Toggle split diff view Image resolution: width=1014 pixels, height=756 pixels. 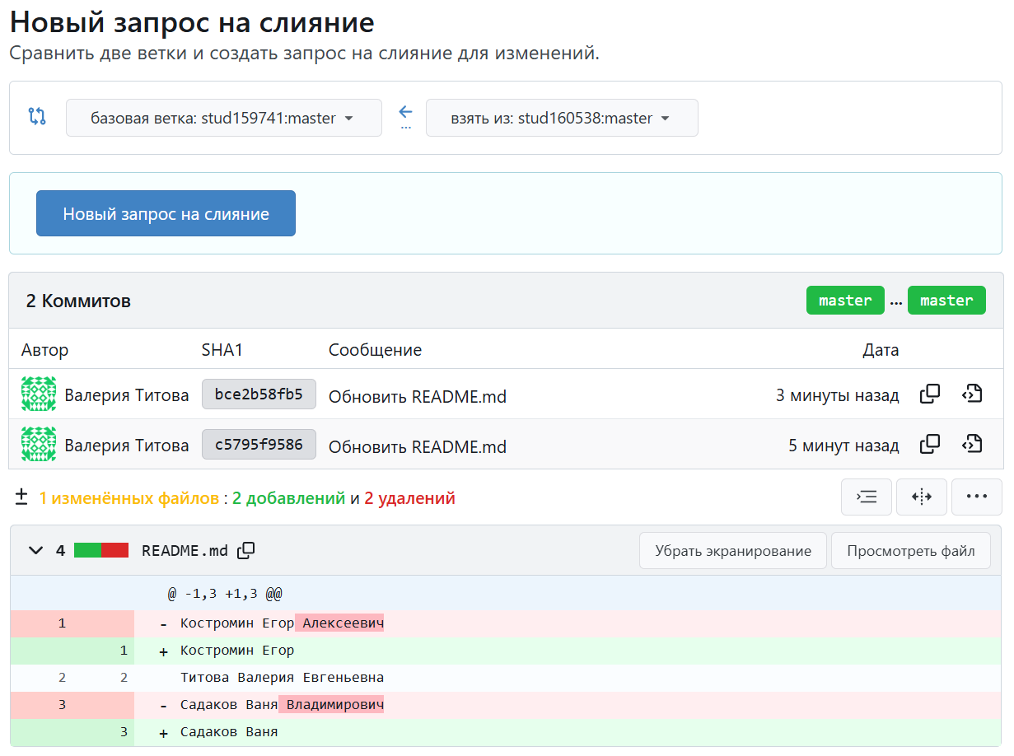tap(921, 497)
